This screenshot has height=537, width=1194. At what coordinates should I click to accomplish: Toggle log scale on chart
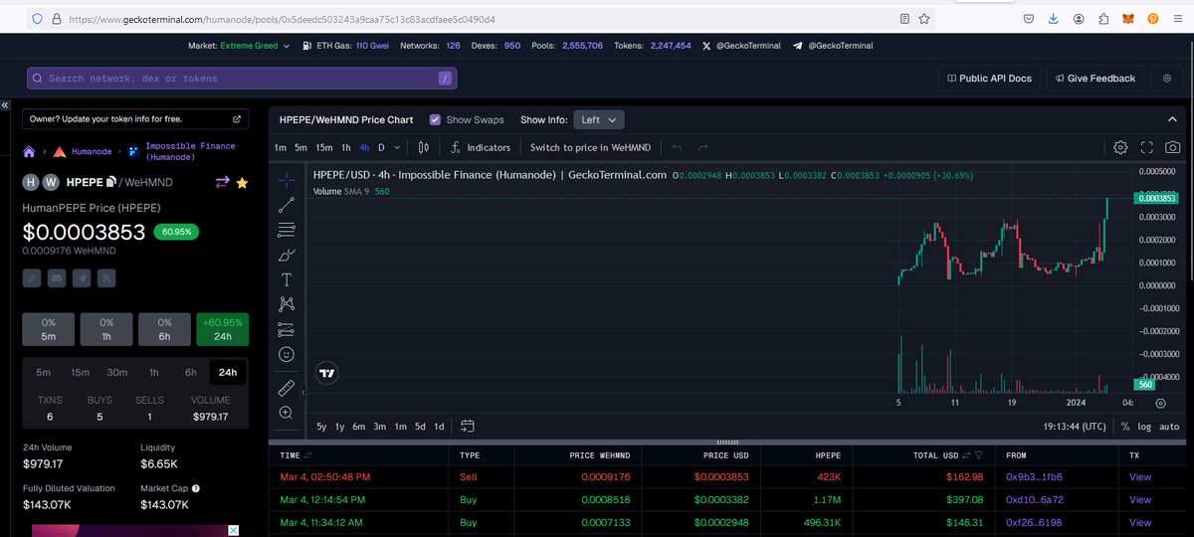[x=1145, y=426]
